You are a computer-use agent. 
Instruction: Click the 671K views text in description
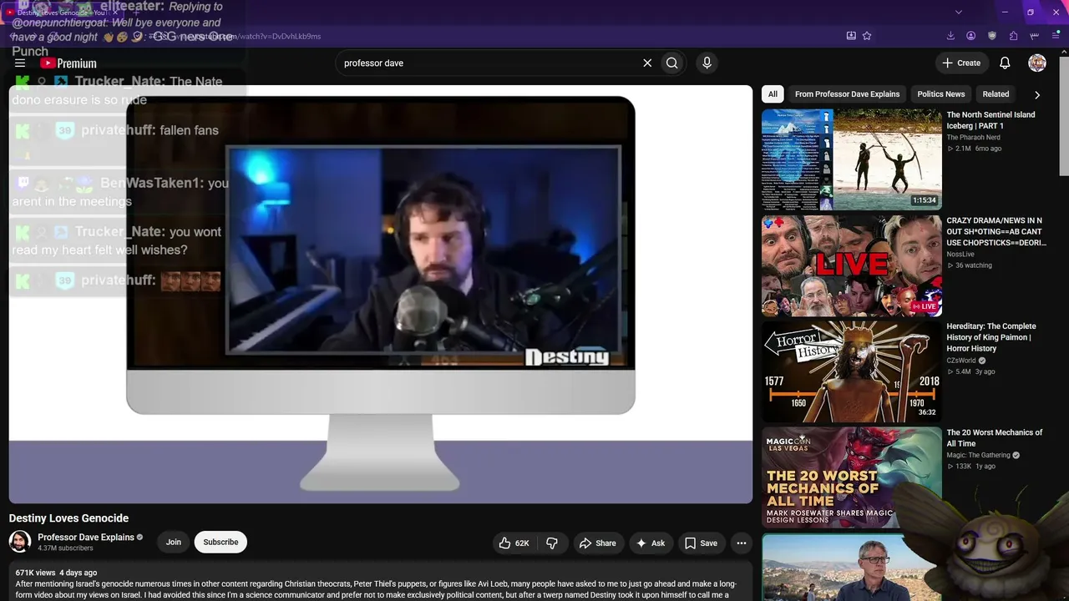tap(35, 573)
